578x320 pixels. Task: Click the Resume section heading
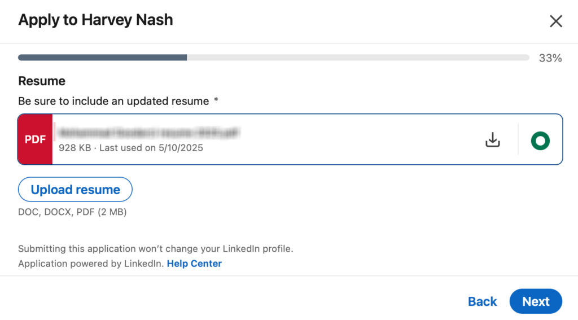point(42,81)
